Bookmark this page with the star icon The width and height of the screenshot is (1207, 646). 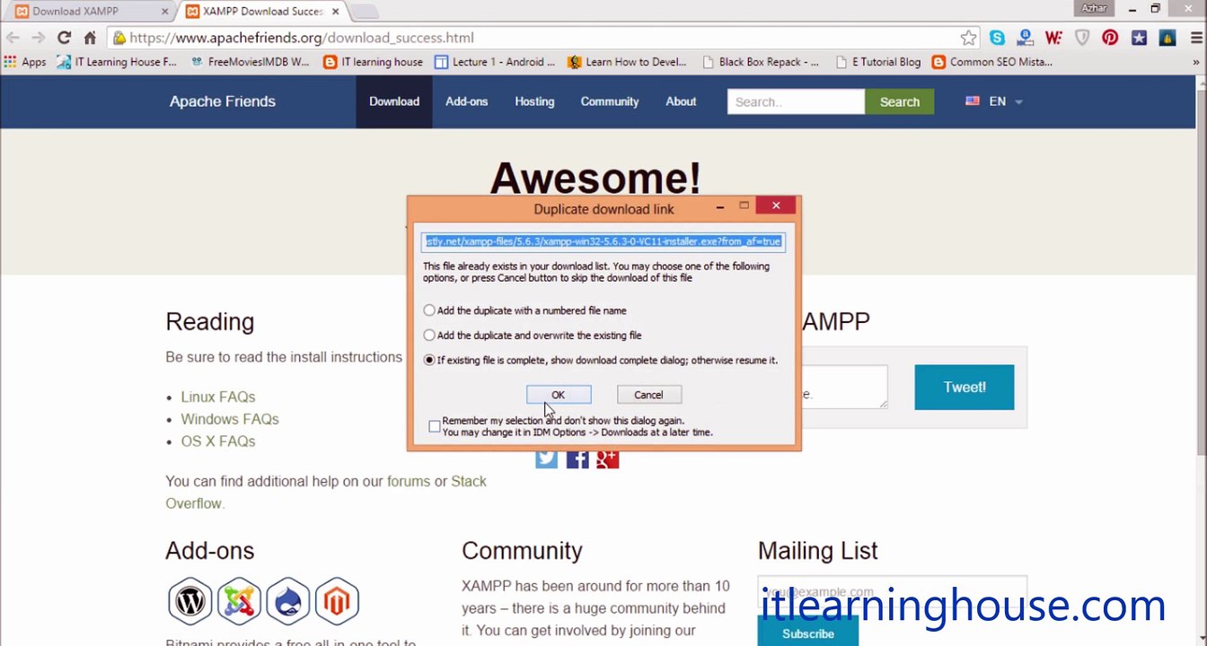point(968,38)
